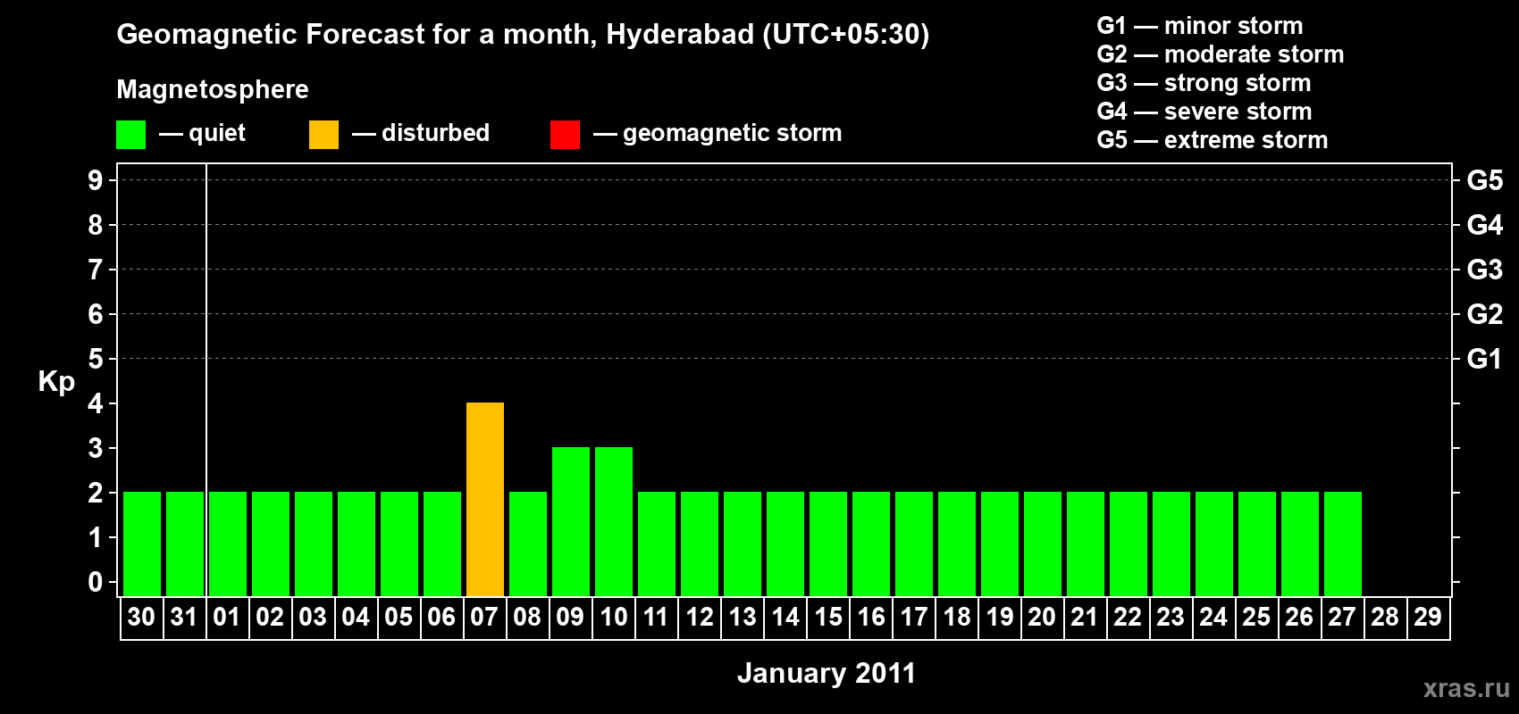Click the Kp axis title
The width and height of the screenshot is (1519, 714).
pyautogui.click(x=56, y=382)
